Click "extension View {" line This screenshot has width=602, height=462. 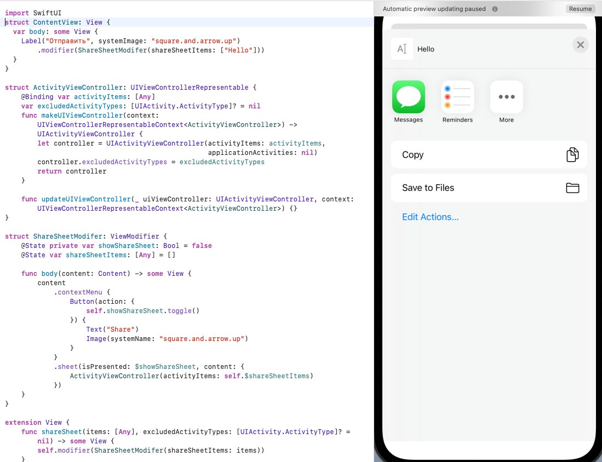[x=37, y=423]
